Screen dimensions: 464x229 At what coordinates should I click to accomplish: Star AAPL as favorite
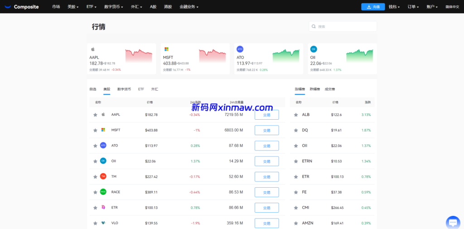coord(95,115)
